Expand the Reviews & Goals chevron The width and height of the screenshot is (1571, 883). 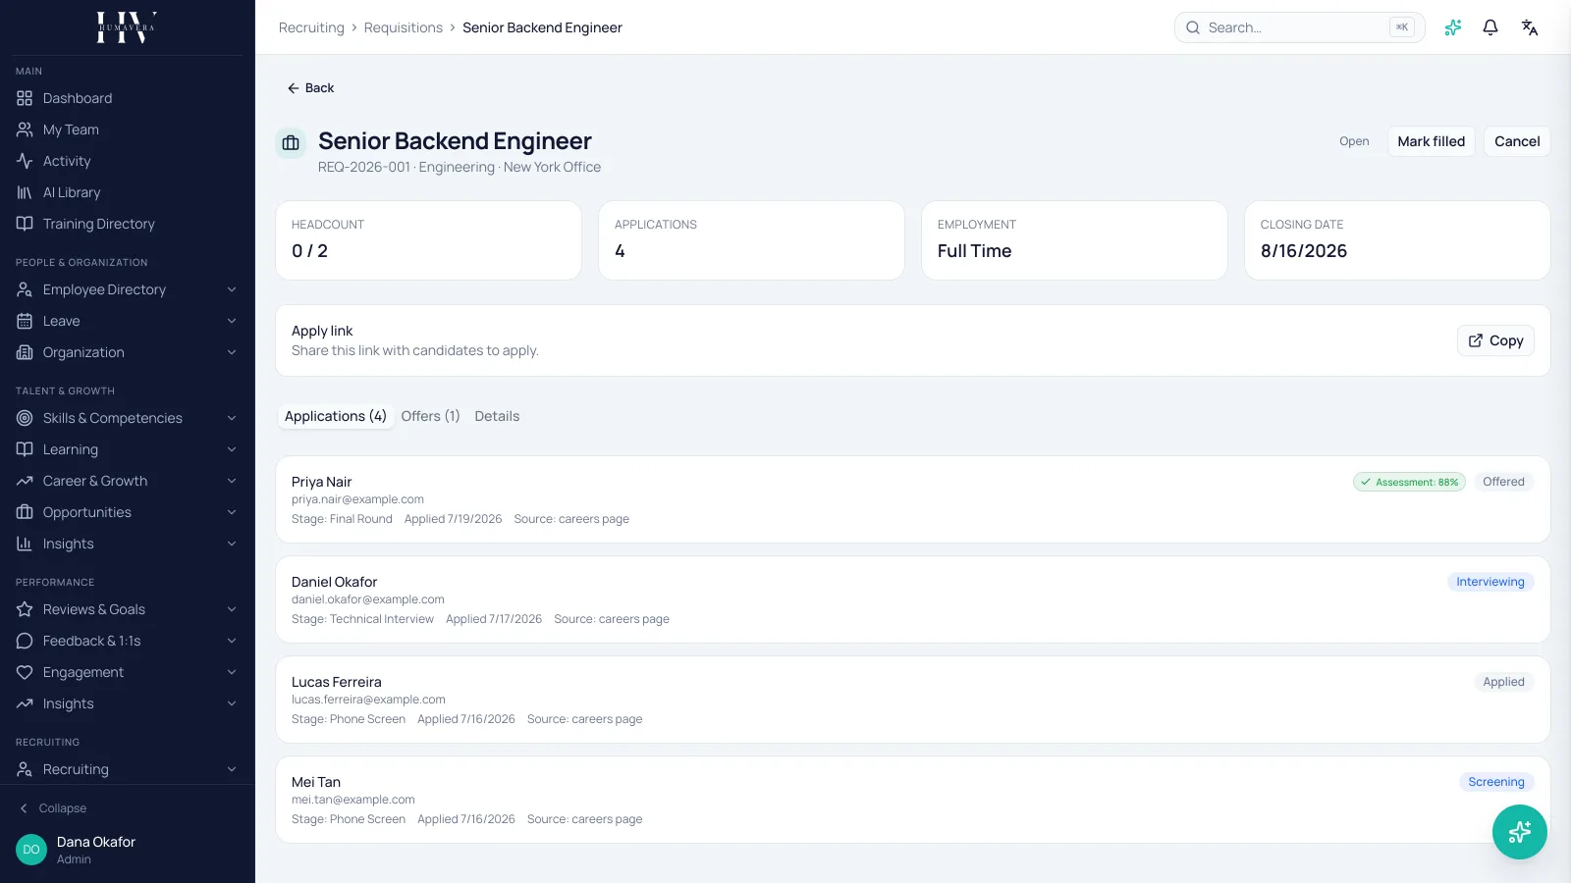pyautogui.click(x=232, y=609)
